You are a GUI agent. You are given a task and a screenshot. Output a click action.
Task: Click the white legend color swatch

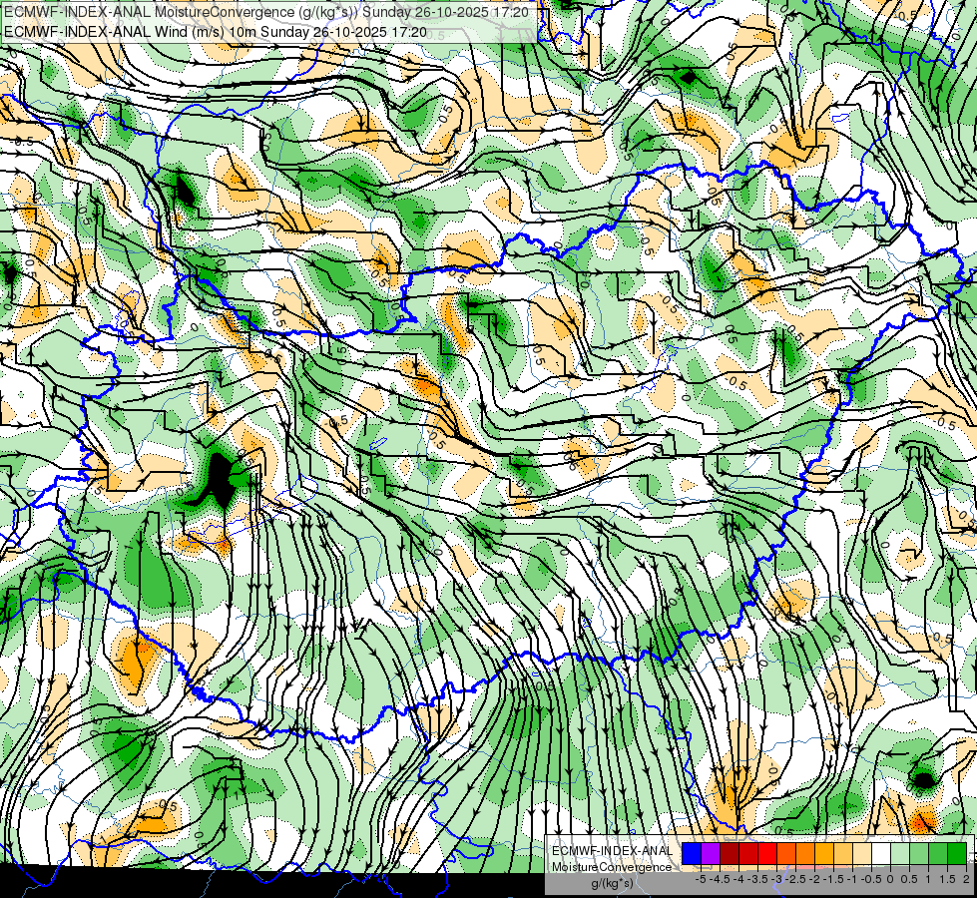881,854
